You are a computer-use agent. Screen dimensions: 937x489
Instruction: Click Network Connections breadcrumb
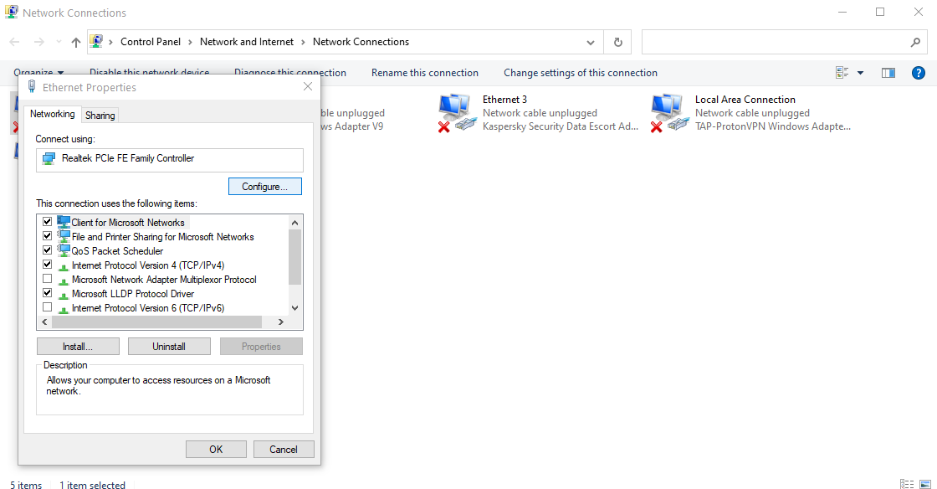point(361,42)
